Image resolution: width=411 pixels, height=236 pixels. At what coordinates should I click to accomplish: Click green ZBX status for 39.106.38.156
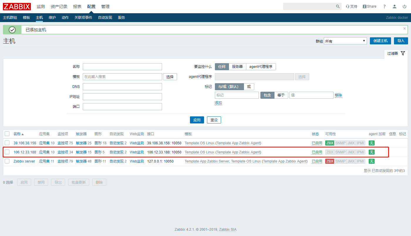pos(330,143)
